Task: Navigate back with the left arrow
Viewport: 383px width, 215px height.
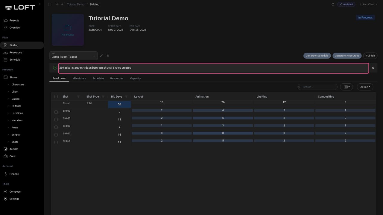Action: 57,4
